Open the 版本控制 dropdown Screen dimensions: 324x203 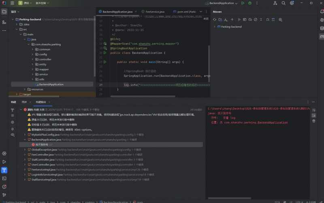[x=42, y=3]
